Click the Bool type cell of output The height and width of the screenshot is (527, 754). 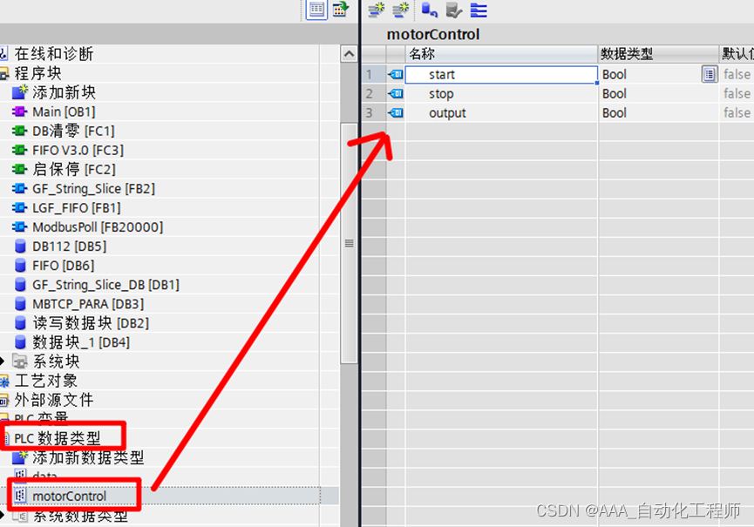click(x=658, y=113)
